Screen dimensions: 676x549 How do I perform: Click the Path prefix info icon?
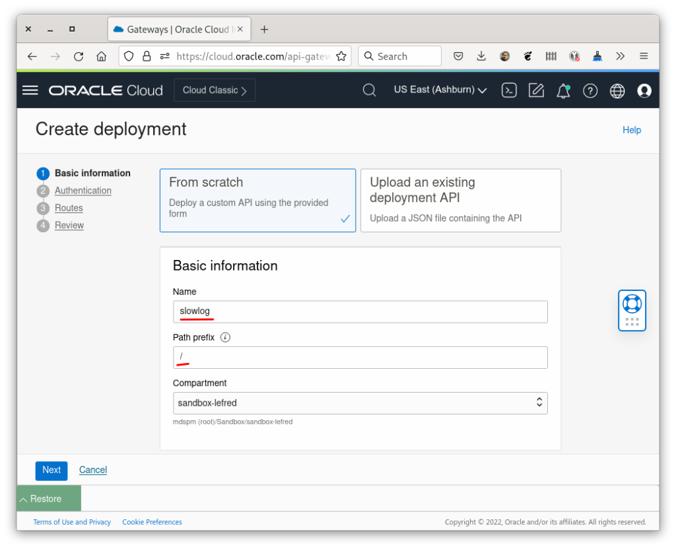click(x=224, y=337)
